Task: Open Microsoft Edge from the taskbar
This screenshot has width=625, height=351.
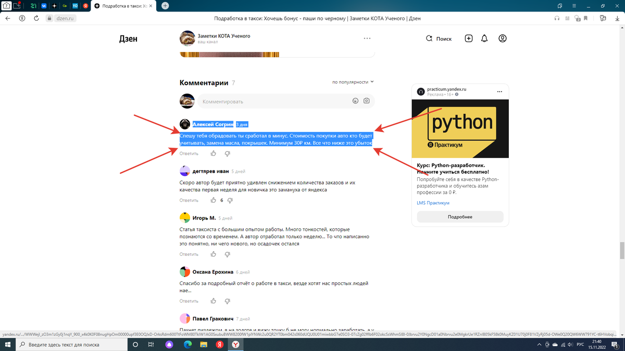Action: [x=187, y=344]
